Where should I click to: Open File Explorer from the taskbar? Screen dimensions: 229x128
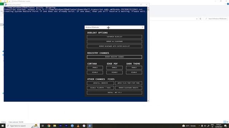pos(55,126)
